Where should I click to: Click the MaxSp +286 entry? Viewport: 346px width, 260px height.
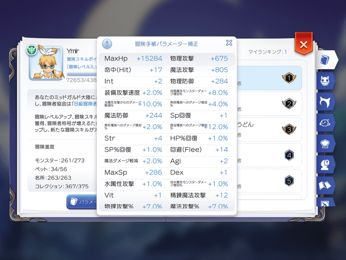133,172
